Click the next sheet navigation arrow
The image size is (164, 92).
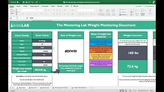click(13, 88)
